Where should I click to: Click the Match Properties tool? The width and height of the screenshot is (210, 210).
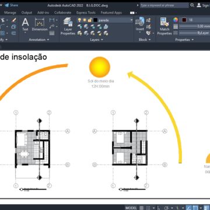click(164, 26)
